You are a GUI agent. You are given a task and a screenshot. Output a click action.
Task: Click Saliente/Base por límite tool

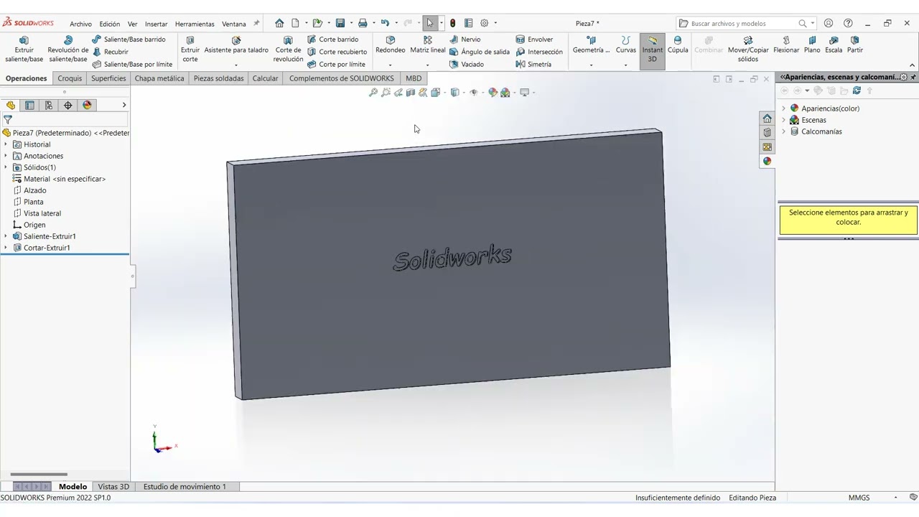coord(132,64)
